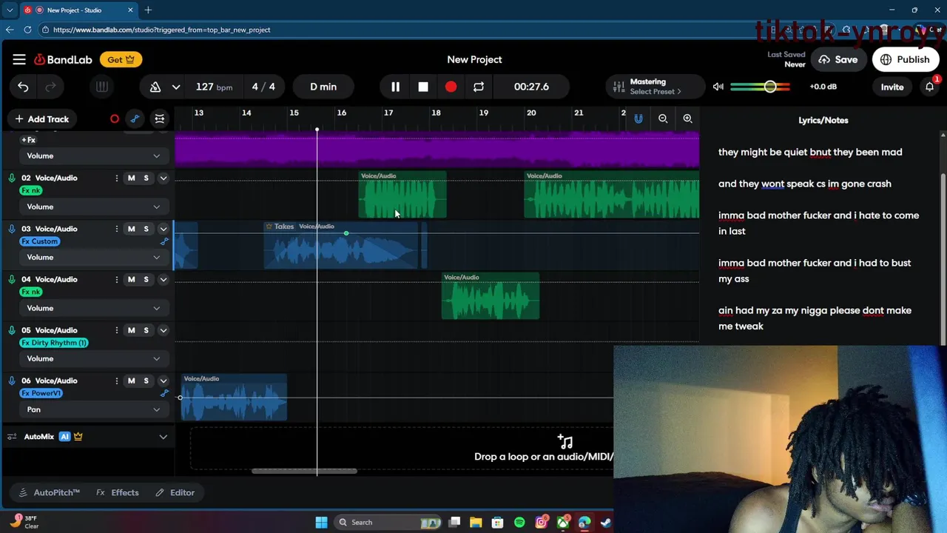Collapse track 04 with chevron

pyautogui.click(x=164, y=279)
